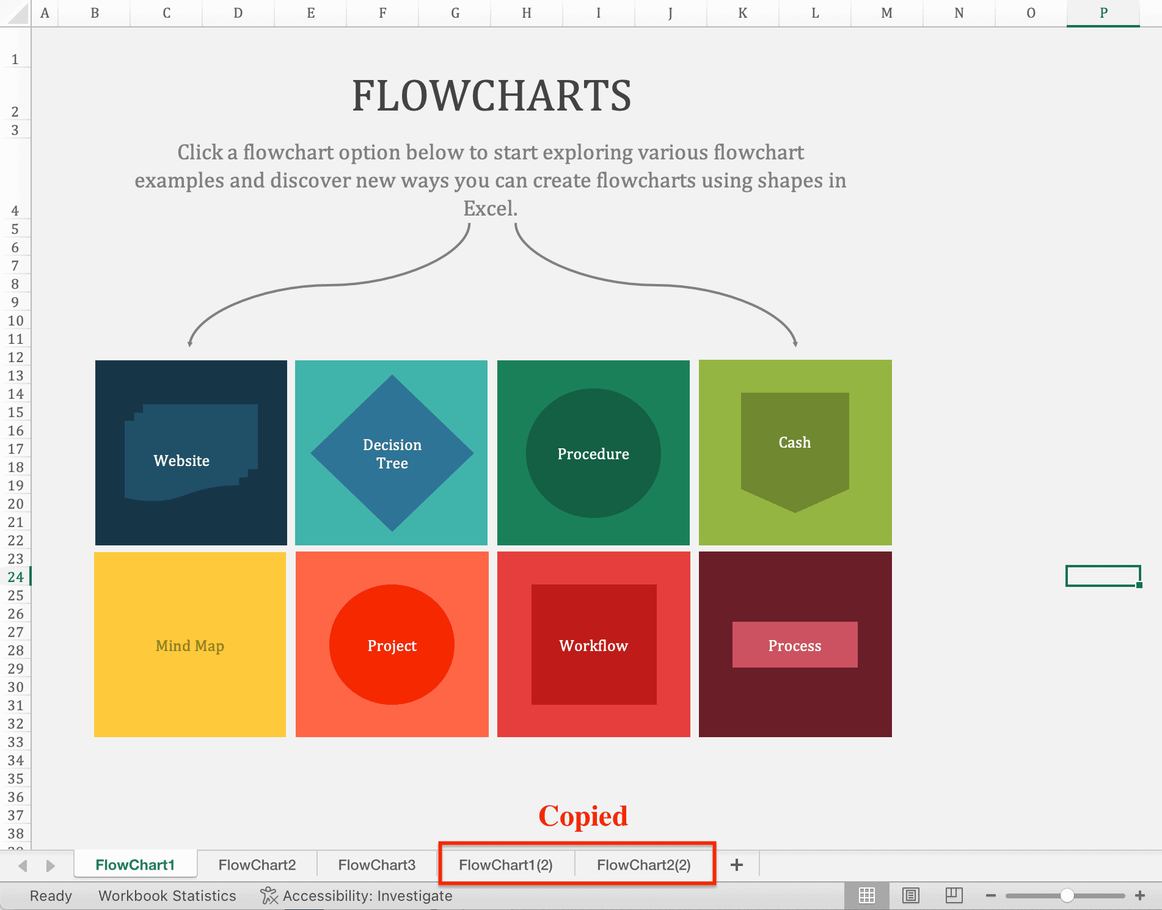Click Accessibility: Investigate status text
Viewport: 1162px width, 910px height.
(x=367, y=895)
